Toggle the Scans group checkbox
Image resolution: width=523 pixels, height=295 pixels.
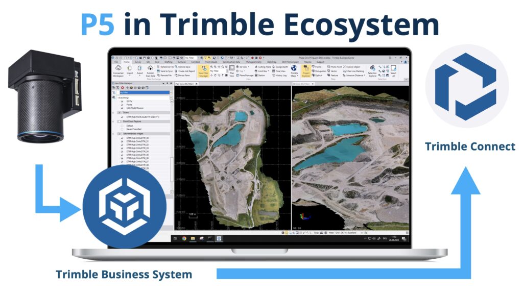point(119,113)
